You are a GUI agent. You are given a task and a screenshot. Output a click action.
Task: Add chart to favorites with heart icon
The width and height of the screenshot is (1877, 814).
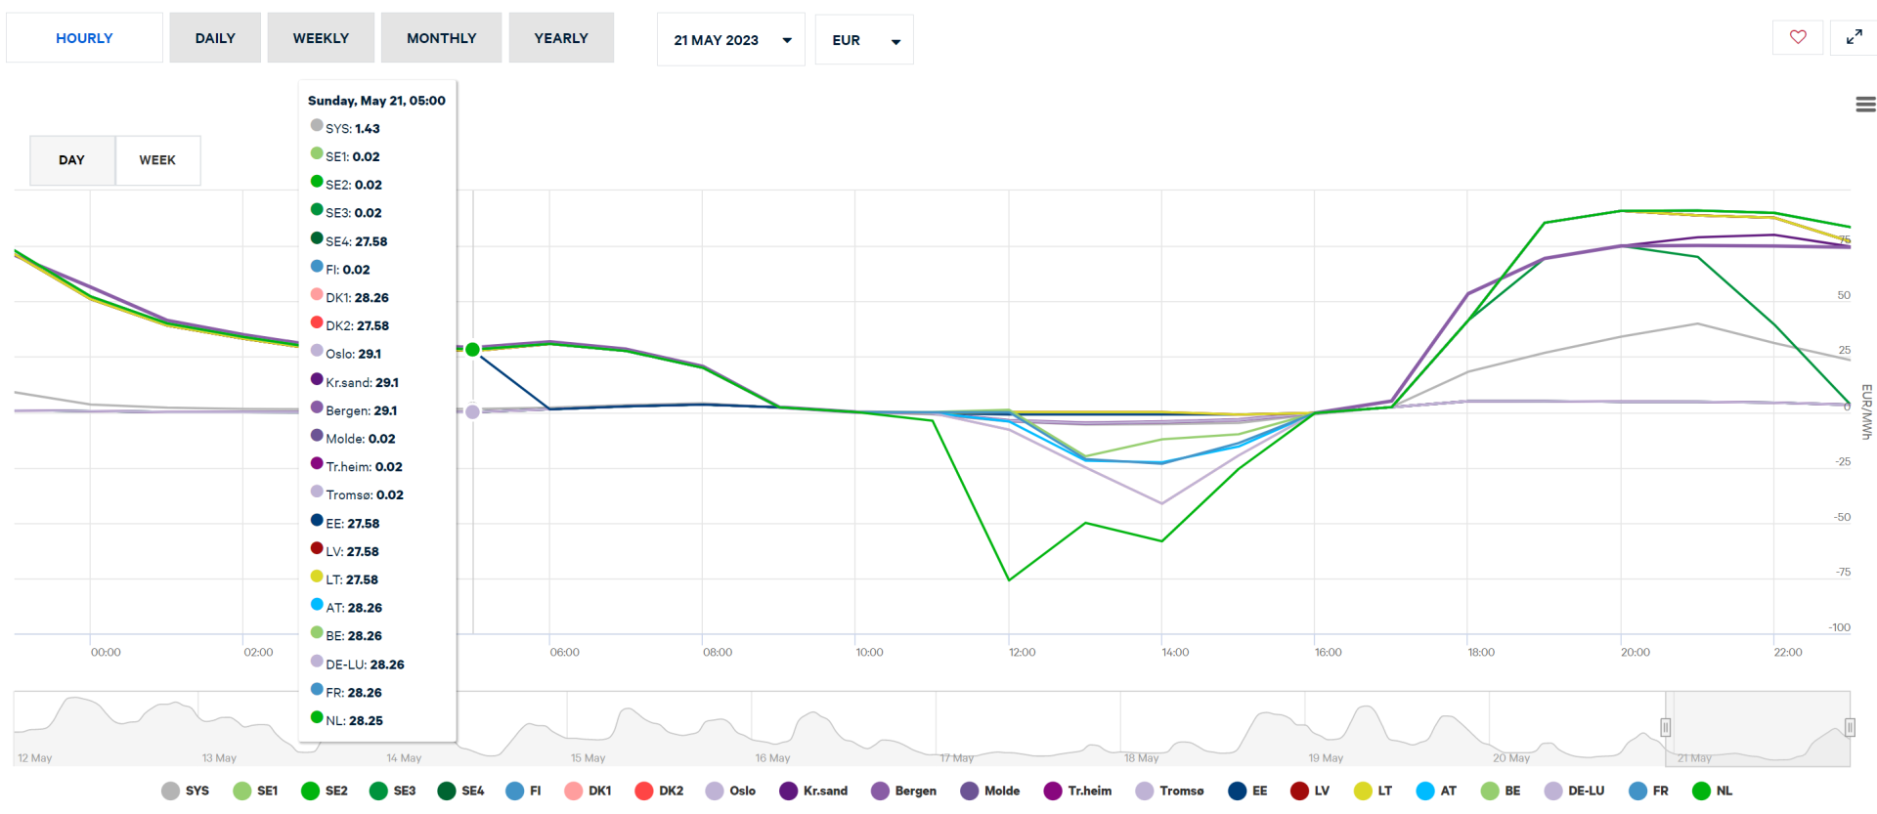1797,37
